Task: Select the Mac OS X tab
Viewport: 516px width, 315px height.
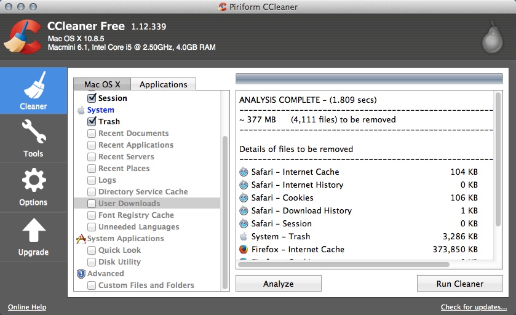Action: pyautogui.click(x=102, y=84)
